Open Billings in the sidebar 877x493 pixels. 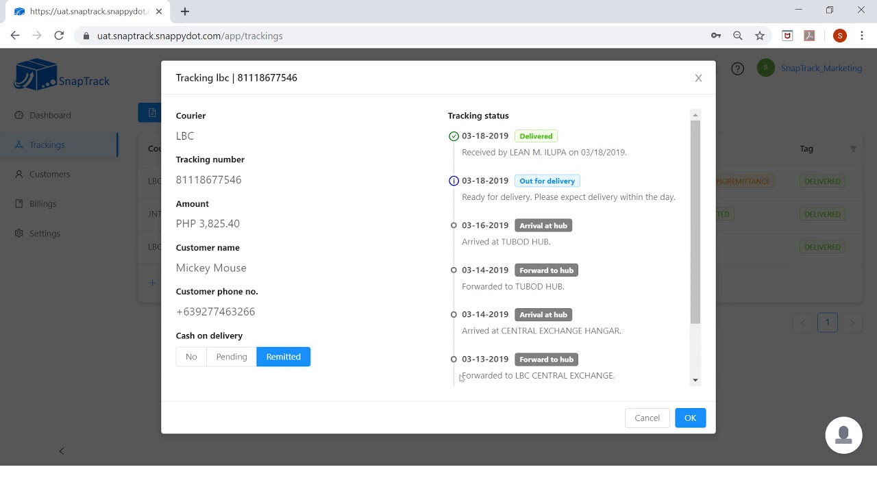pyautogui.click(x=43, y=203)
